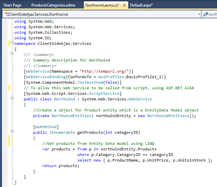The height and width of the screenshot is (187, 217).
Task: Click the using System.IO line
Action: 33,38
